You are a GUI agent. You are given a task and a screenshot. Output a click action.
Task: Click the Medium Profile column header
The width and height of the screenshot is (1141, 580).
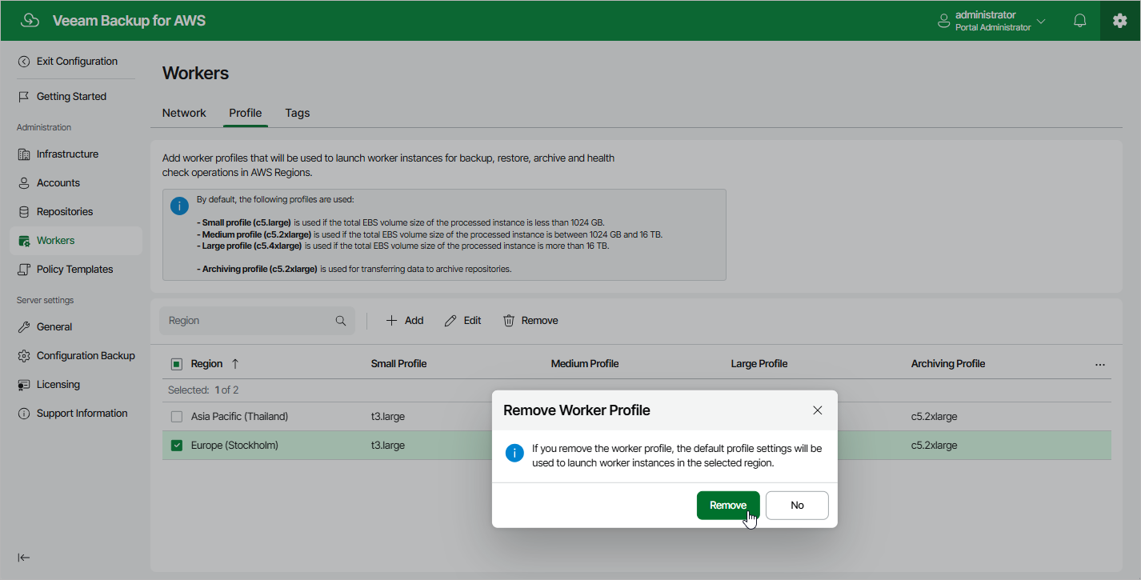point(585,364)
